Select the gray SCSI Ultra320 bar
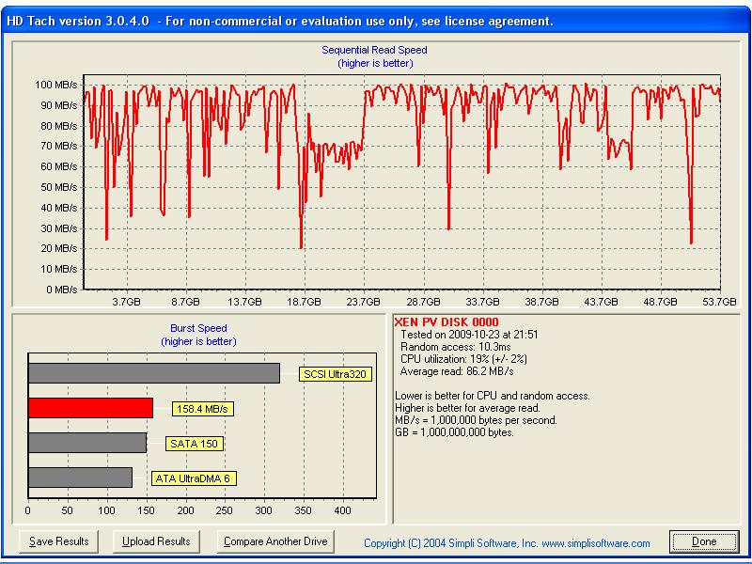 tap(154, 373)
